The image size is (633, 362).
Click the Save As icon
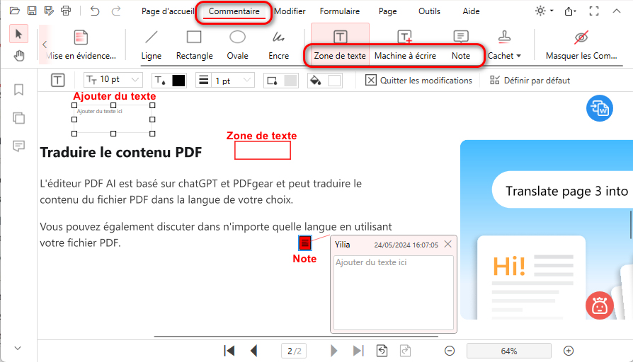point(49,11)
